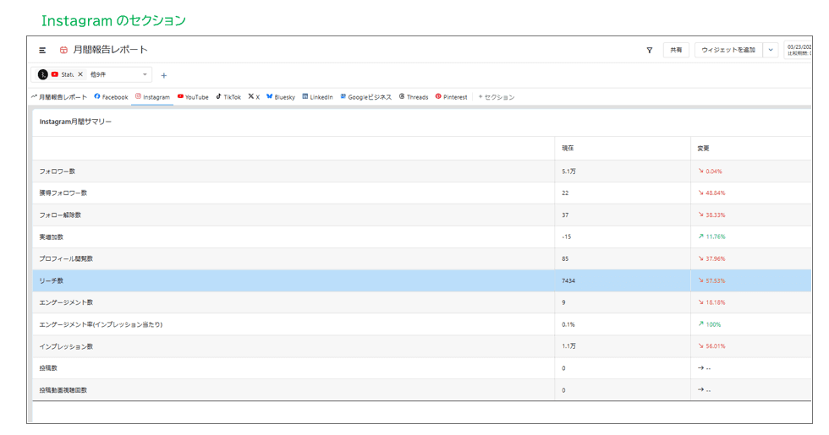Viewport: 829px width, 435px height.
Task: Open the TikTok section tab
Action: 228,97
